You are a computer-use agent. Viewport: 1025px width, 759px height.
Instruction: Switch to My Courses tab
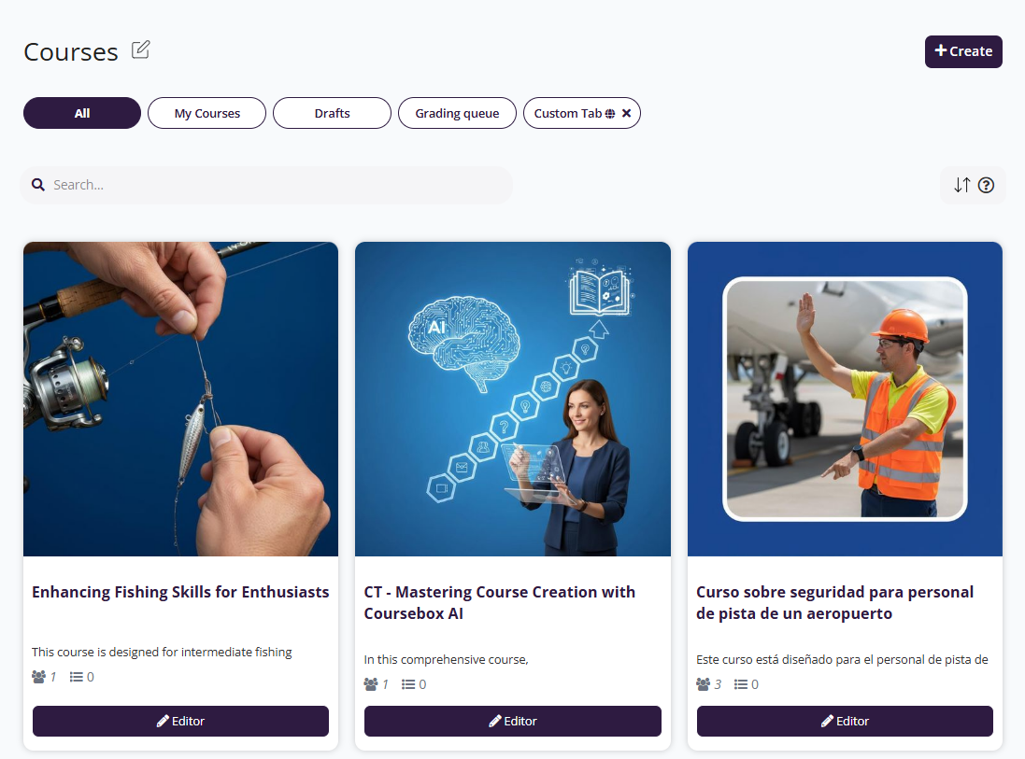[206, 113]
